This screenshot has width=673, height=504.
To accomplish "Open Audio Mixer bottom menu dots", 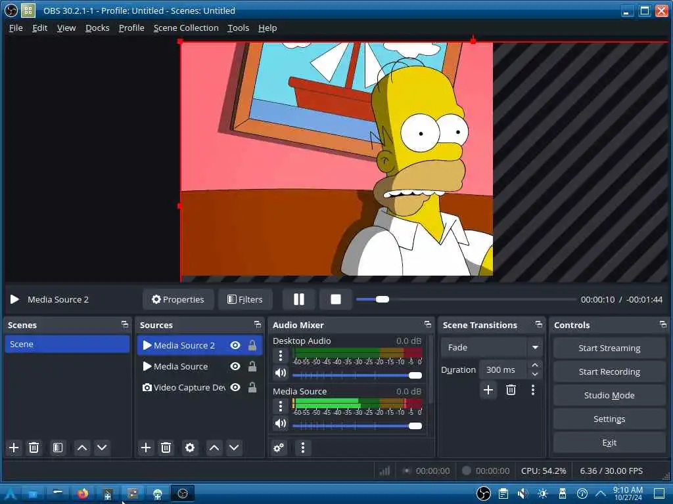I will click(302, 448).
